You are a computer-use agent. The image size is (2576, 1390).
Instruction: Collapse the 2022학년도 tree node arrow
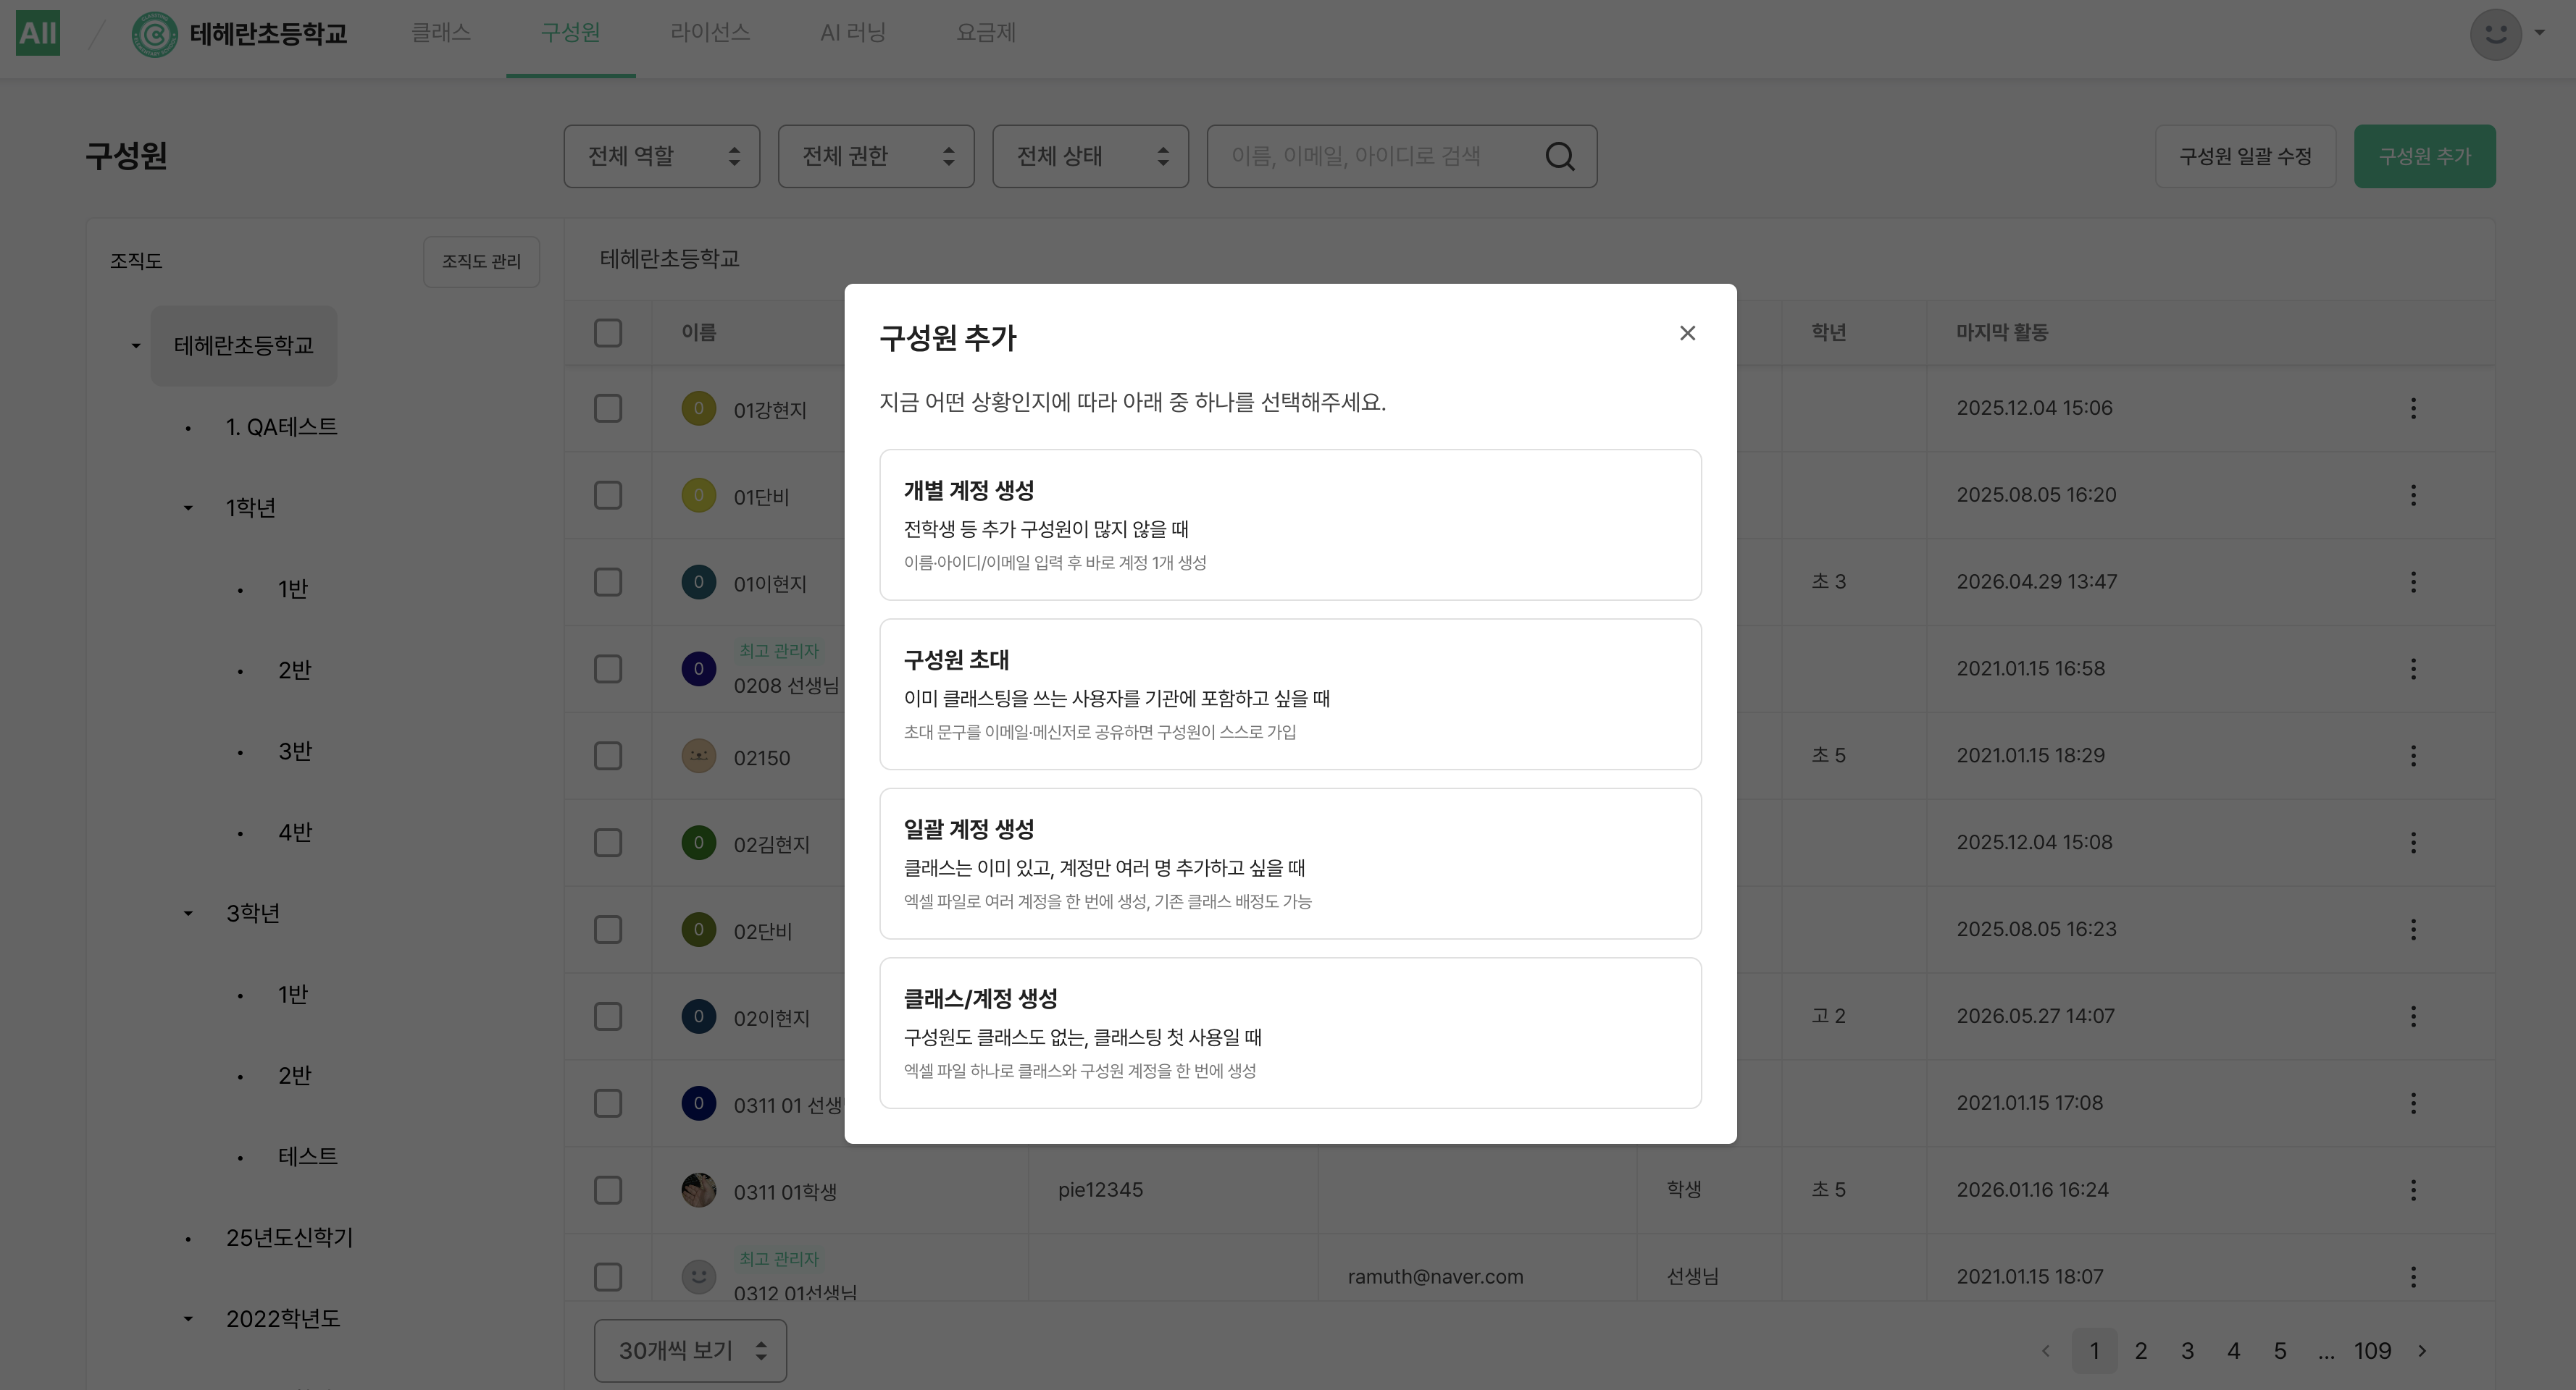[x=188, y=1319]
